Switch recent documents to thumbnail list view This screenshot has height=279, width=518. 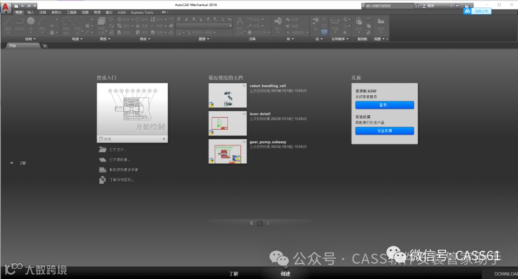259,223
